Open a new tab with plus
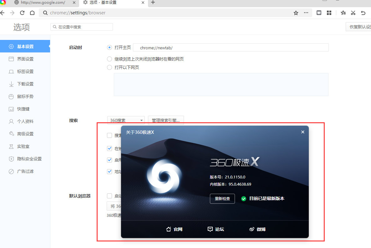 [x=153, y=2]
